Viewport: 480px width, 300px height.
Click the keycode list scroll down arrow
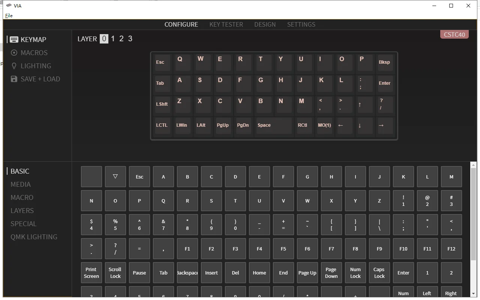click(x=473, y=293)
